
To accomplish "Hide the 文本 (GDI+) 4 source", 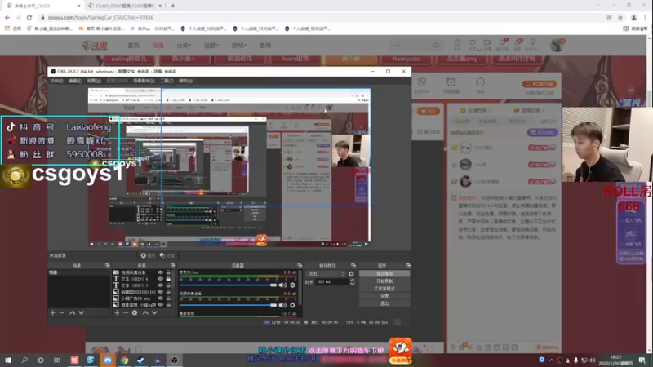I will pyautogui.click(x=160, y=279).
